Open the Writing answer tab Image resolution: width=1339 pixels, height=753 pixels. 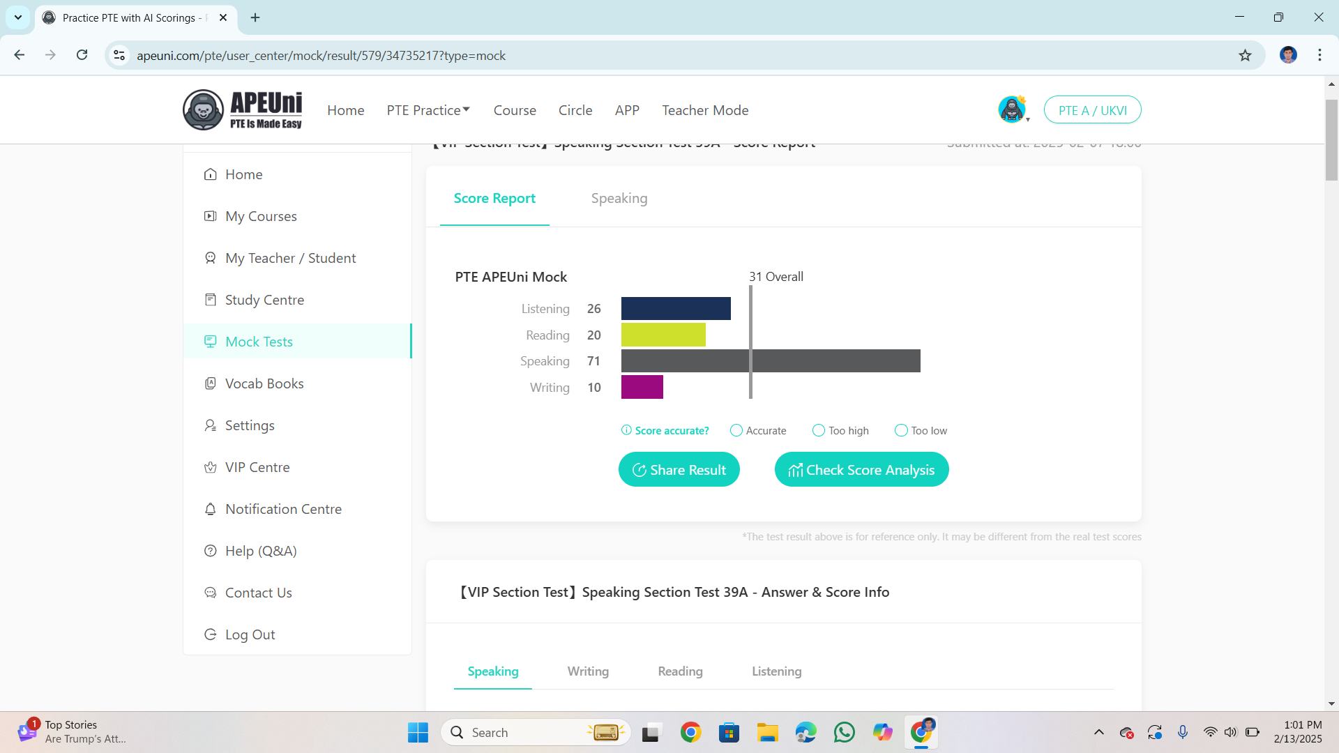coord(588,671)
